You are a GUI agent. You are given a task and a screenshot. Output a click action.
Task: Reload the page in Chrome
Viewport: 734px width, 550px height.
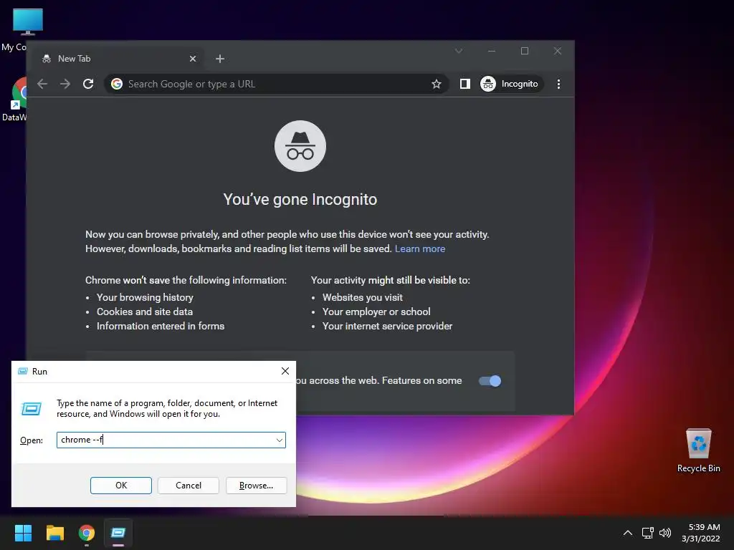click(88, 84)
